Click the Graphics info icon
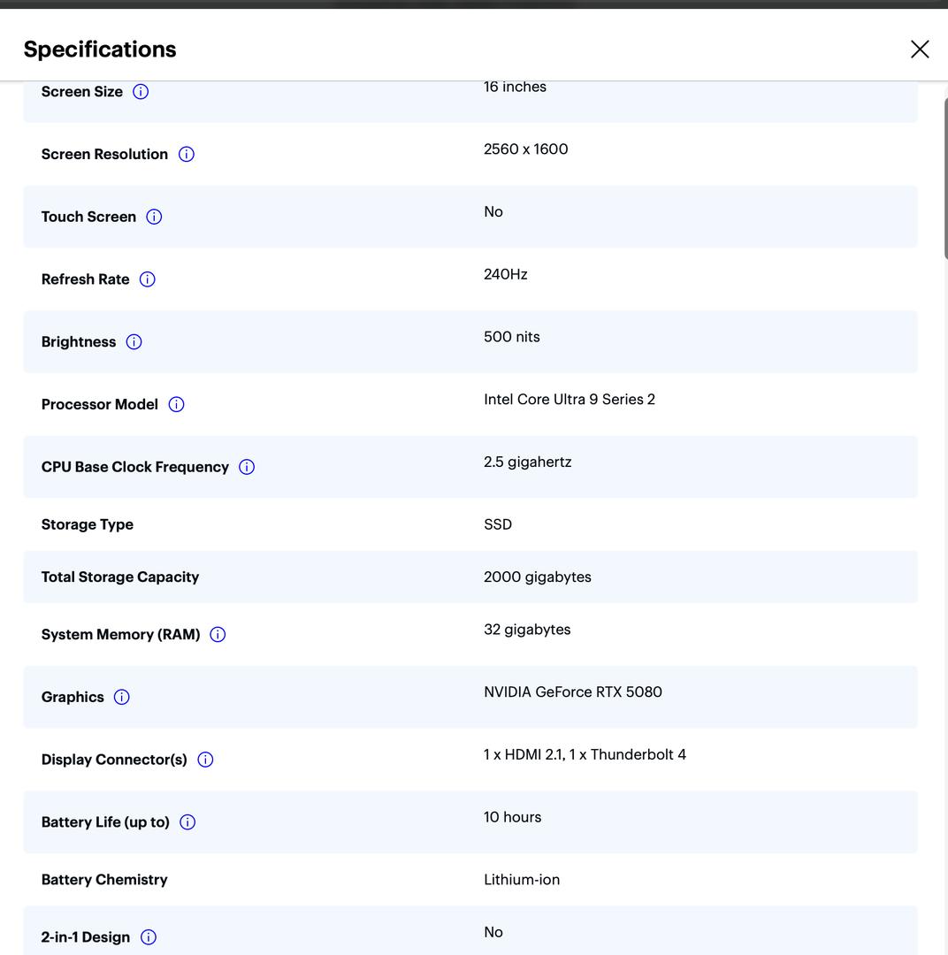This screenshot has height=955, width=948. (122, 698)
